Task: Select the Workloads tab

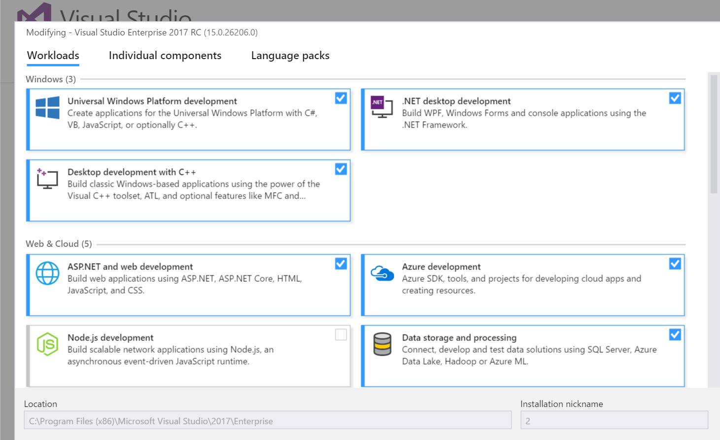Action: pyautogui.click(x=52, y=55)
